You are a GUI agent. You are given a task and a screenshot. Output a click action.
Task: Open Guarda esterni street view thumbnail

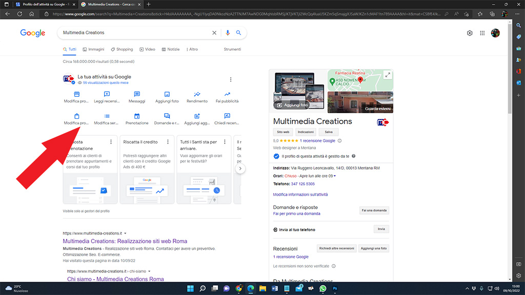click(x=360, y=102)
